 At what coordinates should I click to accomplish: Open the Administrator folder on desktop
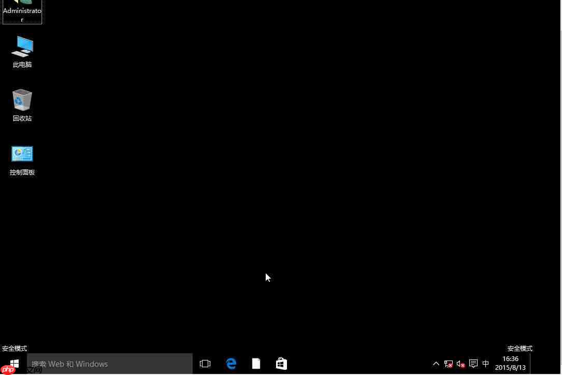[22, 10]
